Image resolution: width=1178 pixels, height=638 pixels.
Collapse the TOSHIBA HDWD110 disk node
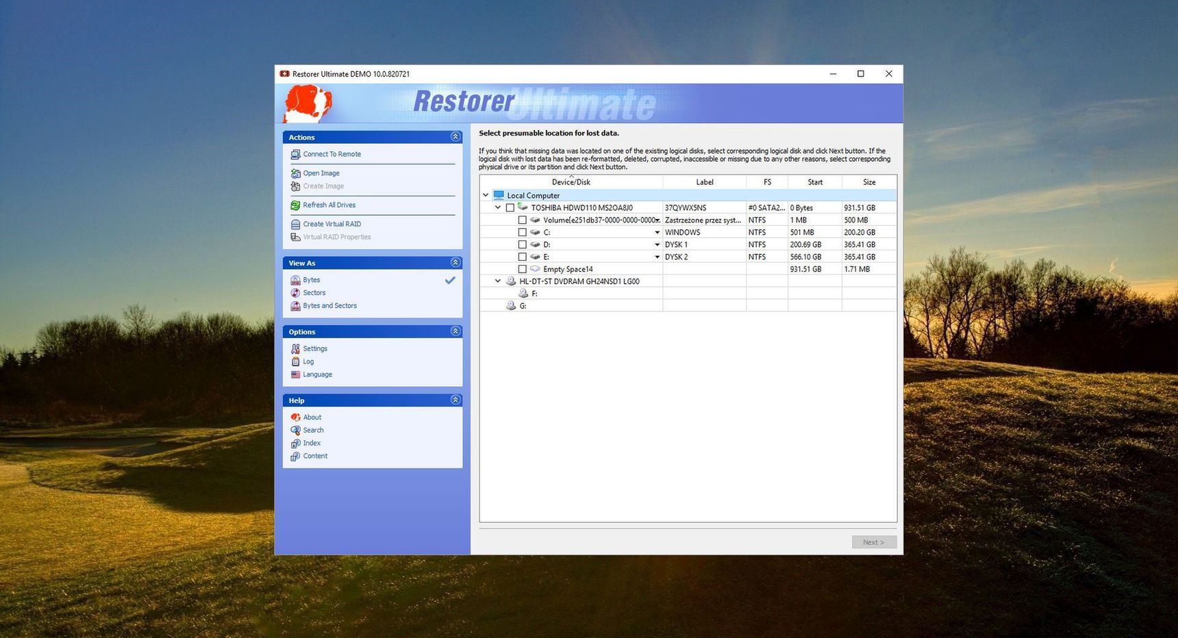(498, 208)
